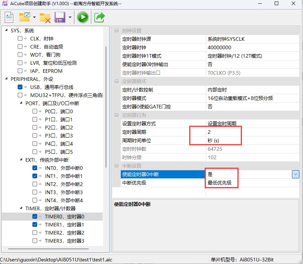
Task: Click the project file path in status bar
Action: click(x=56, y=260)
